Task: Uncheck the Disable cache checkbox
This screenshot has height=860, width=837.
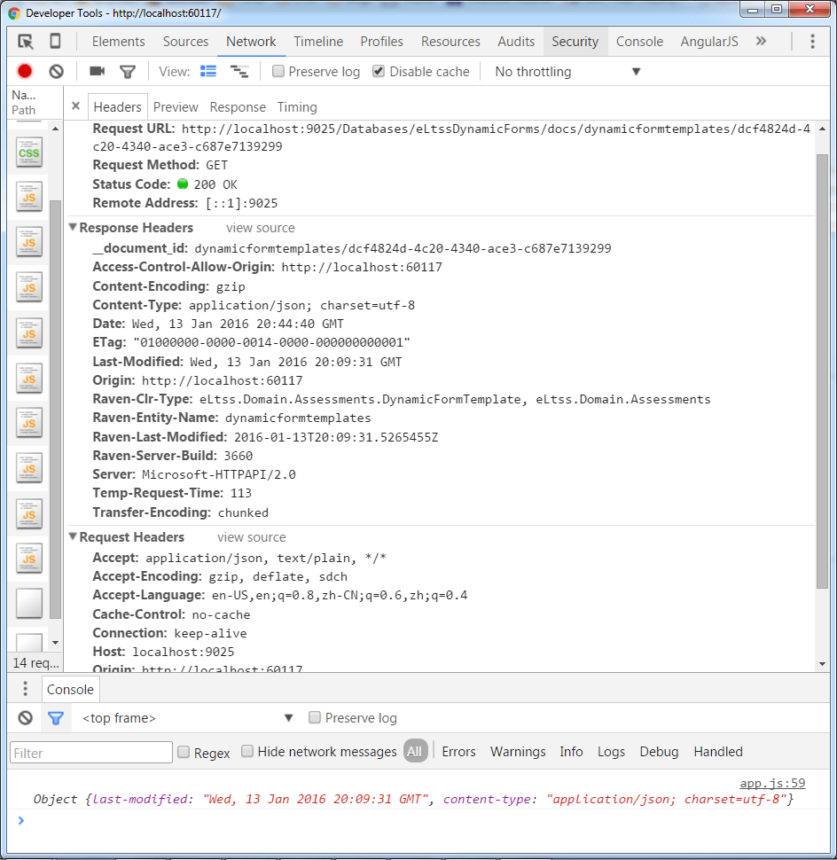Action: tap(377, 71)
